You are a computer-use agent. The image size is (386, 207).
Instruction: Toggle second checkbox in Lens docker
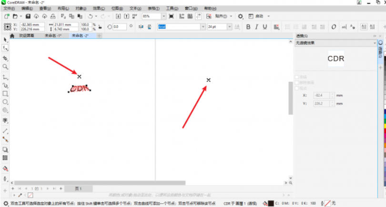(296, 83)
